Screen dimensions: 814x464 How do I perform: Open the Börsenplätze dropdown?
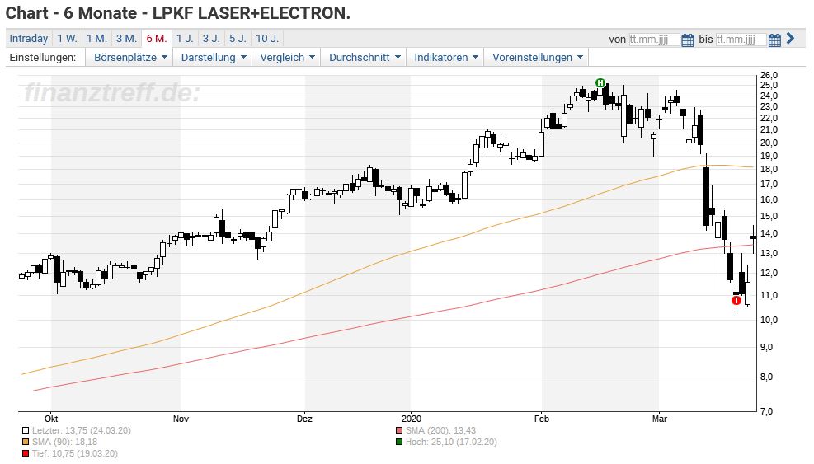coord(130,57)
